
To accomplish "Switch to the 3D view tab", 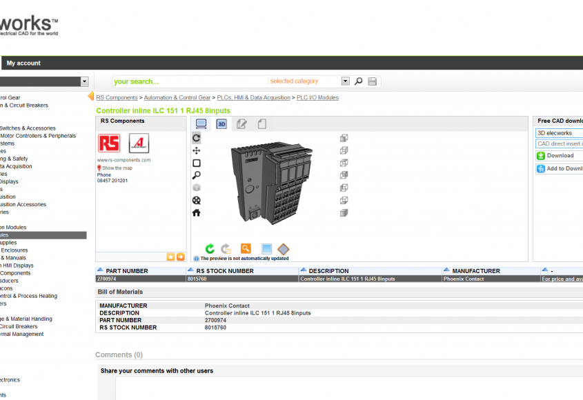I will click(x=221, y=123).
